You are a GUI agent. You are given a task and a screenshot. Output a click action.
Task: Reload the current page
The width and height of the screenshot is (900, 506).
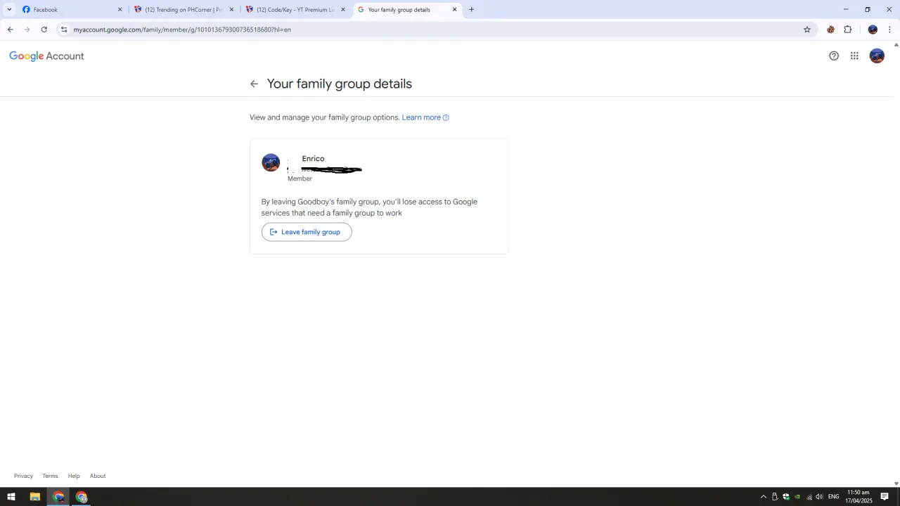click(x=44, y=30)
